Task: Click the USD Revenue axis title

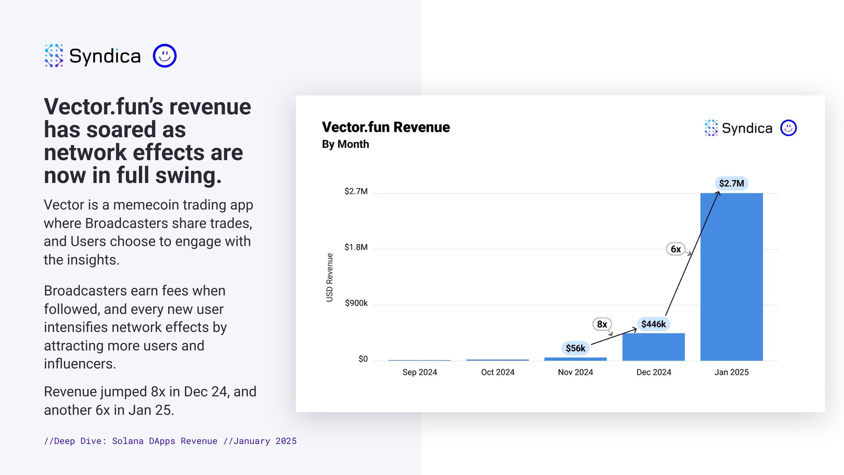Action: click(x=330, y=277)
